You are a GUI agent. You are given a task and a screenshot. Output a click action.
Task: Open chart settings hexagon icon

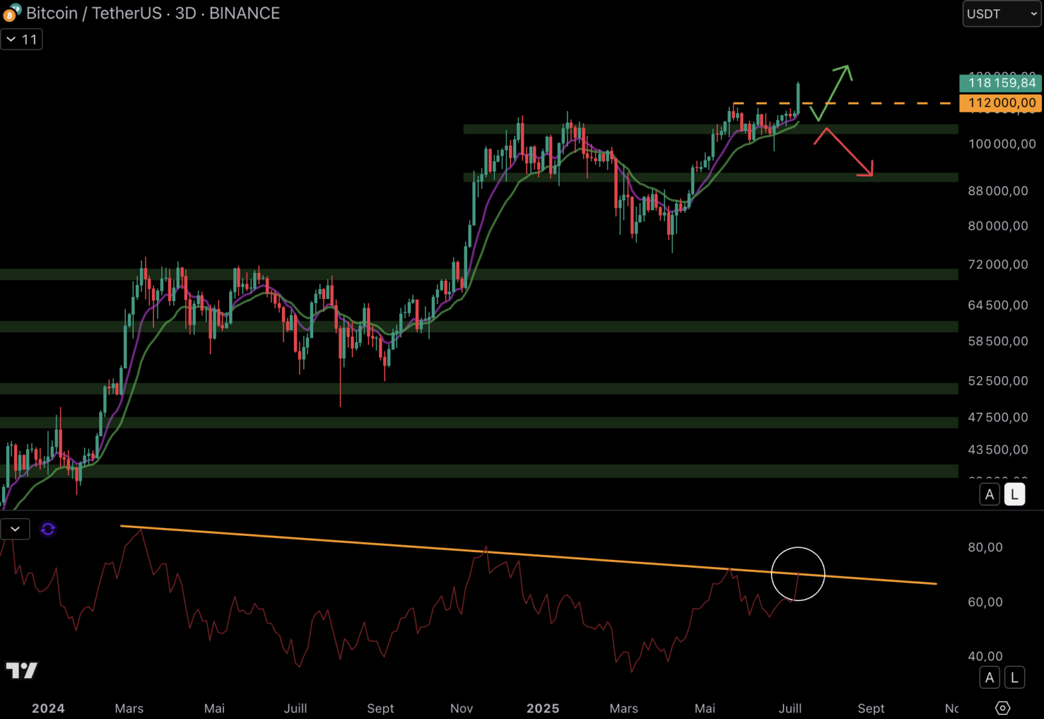click(x=1003, y=708)
